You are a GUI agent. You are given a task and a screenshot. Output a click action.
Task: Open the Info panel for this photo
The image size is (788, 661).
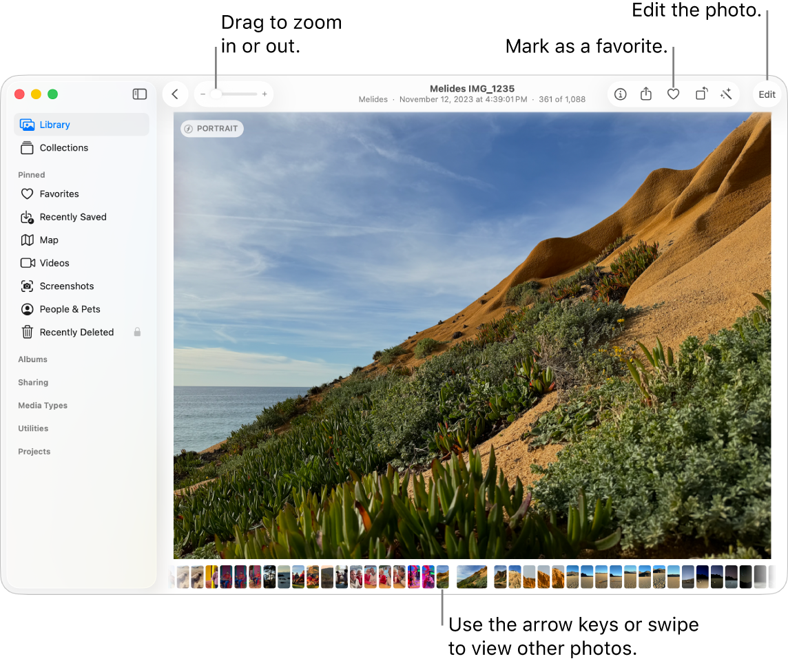pos(620,94)
